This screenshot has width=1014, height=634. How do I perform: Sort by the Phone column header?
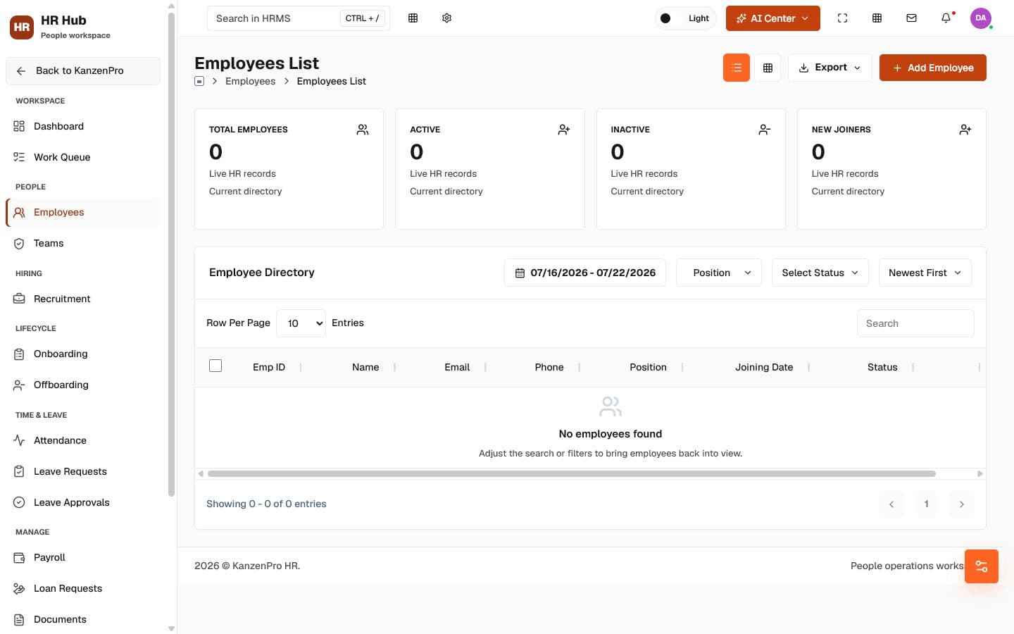[549, 367]
